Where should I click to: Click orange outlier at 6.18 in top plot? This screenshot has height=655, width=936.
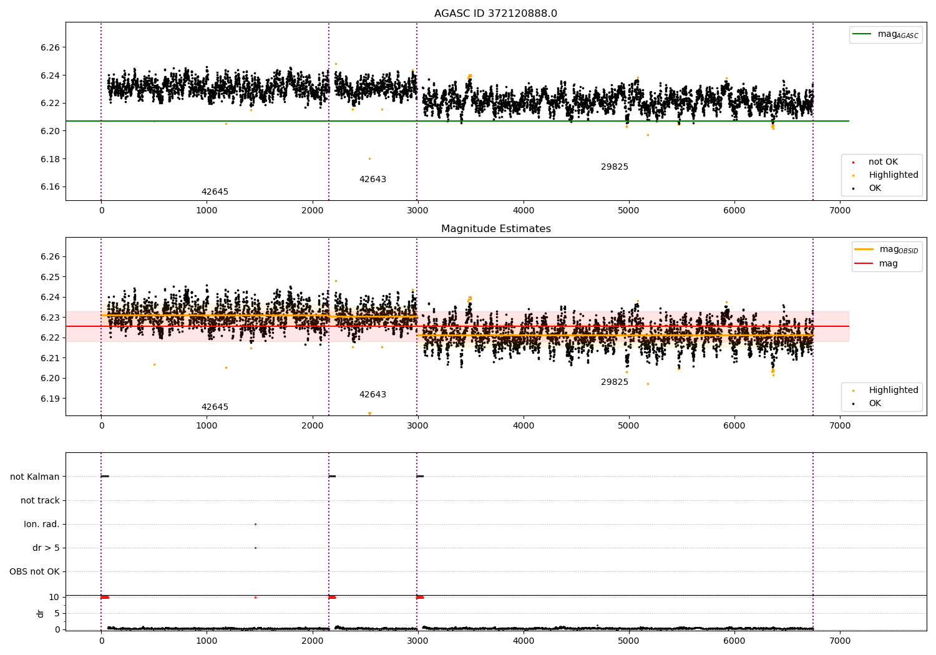coord(369,158)
